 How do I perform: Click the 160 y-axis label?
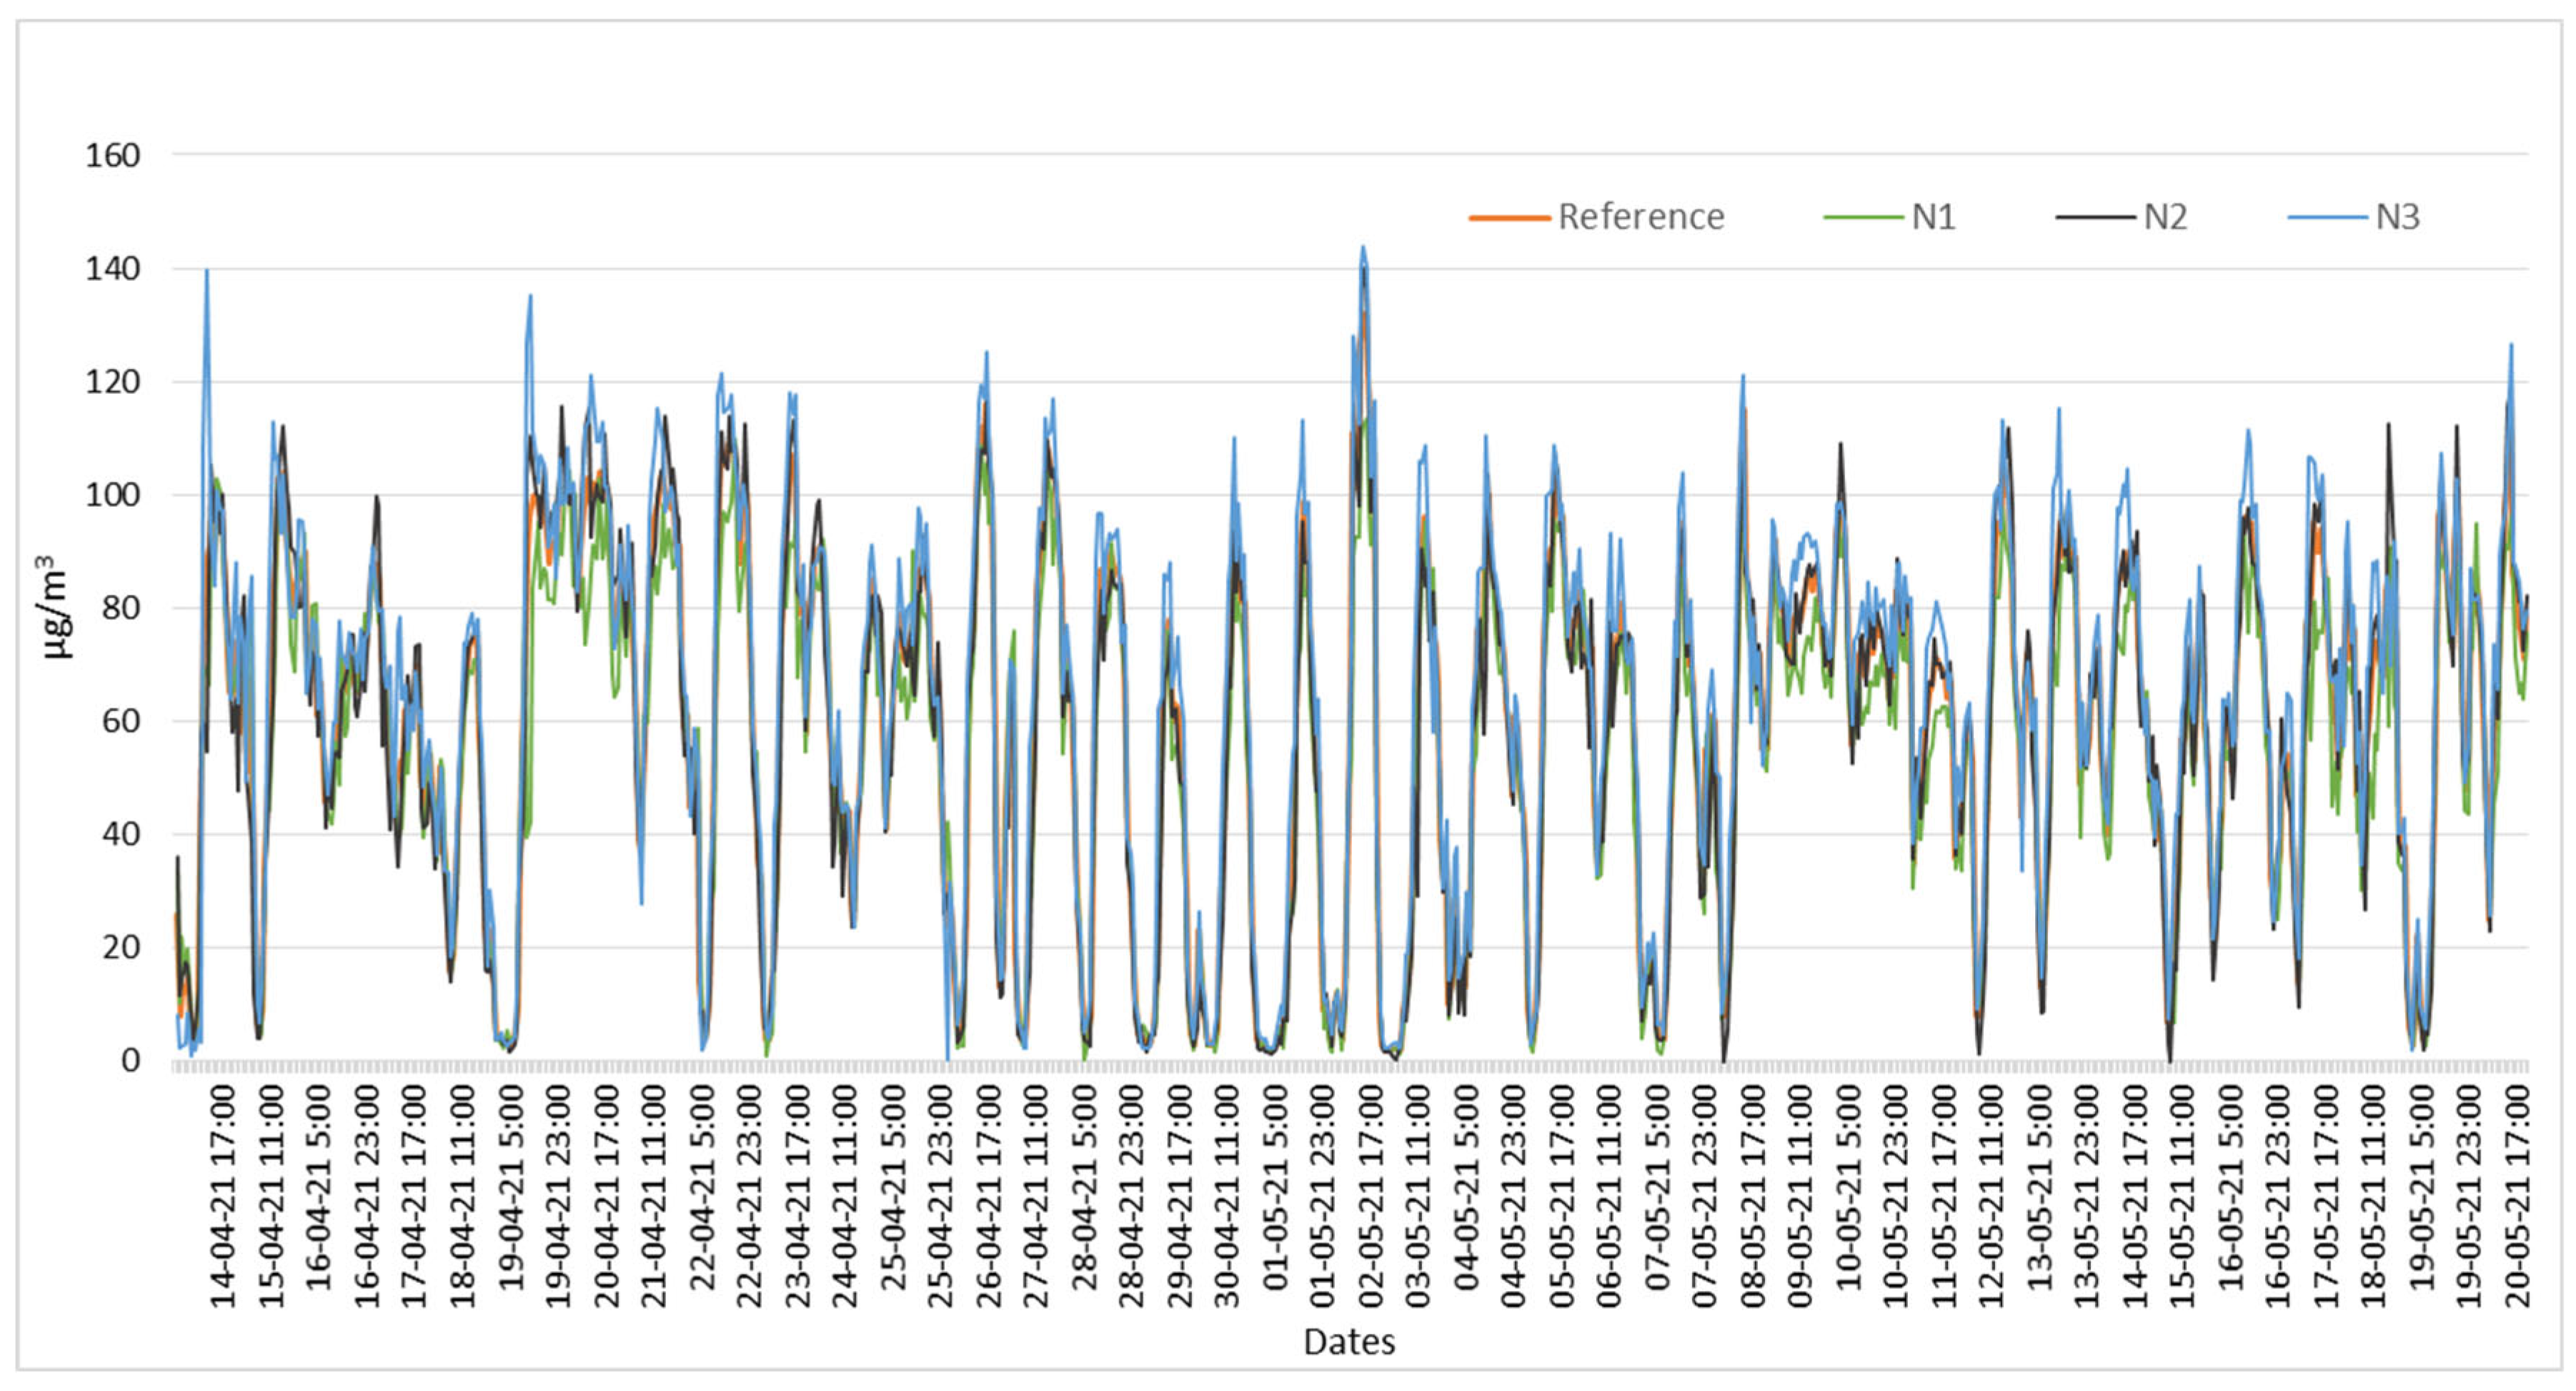(x=112, y=155)
